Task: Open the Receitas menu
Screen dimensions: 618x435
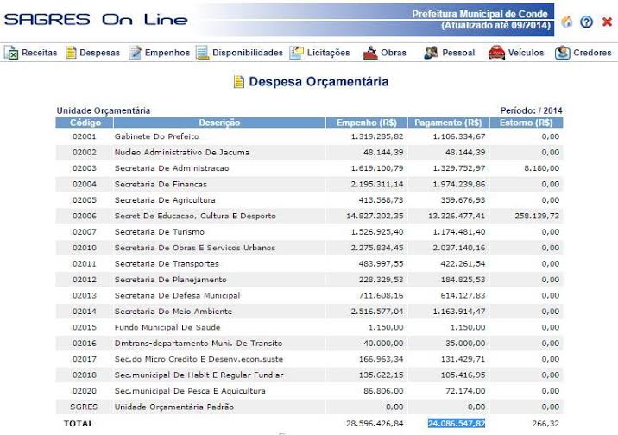Action: (40, 53)
